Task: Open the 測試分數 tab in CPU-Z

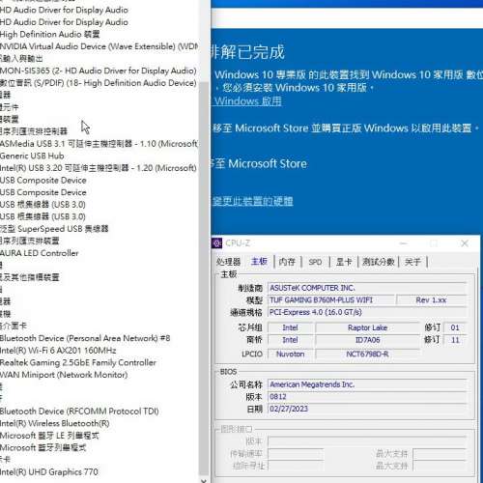Action: pyautogui.click(x=379, y=262)
